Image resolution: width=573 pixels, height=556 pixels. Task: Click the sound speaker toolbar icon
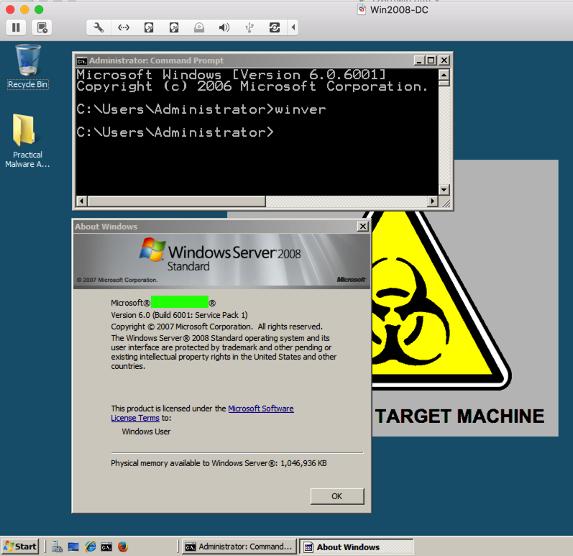pyautogui.click(x=224, y=27)
